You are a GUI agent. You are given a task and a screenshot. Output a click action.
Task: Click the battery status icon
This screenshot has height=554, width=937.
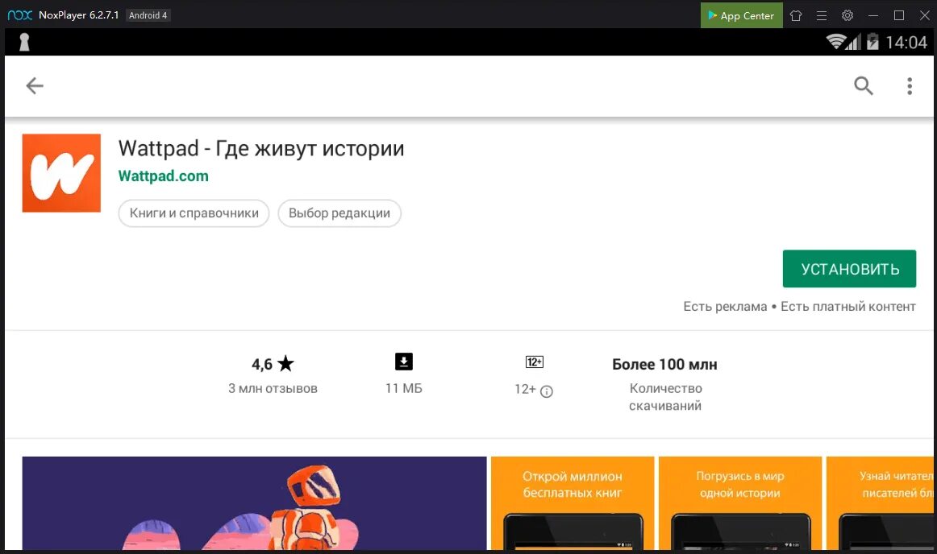[872, 42]
